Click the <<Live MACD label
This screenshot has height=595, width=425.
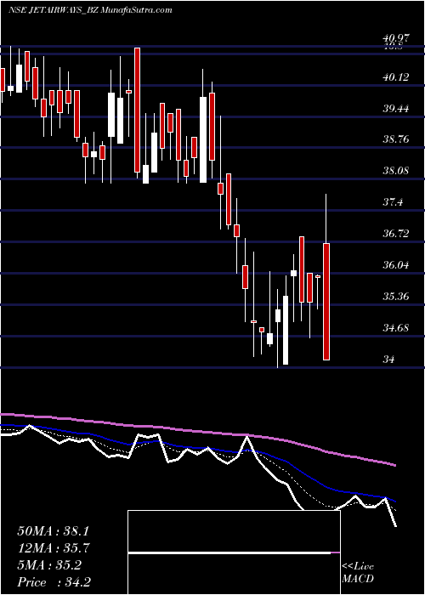click(358, 573)
